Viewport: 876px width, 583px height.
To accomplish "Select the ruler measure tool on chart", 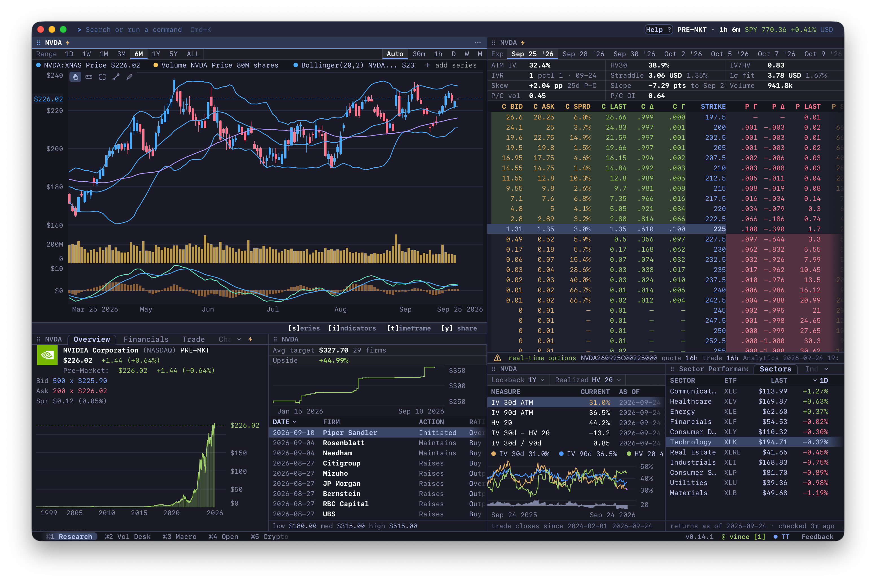I will coord(89,77).
